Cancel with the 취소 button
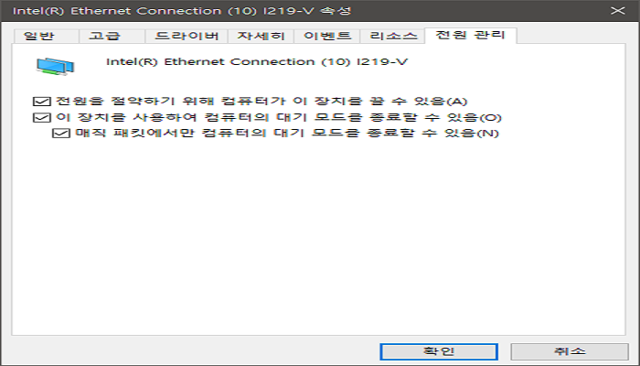Image resolution: width=640 pixels, height=366 pixels. point(569,351)
